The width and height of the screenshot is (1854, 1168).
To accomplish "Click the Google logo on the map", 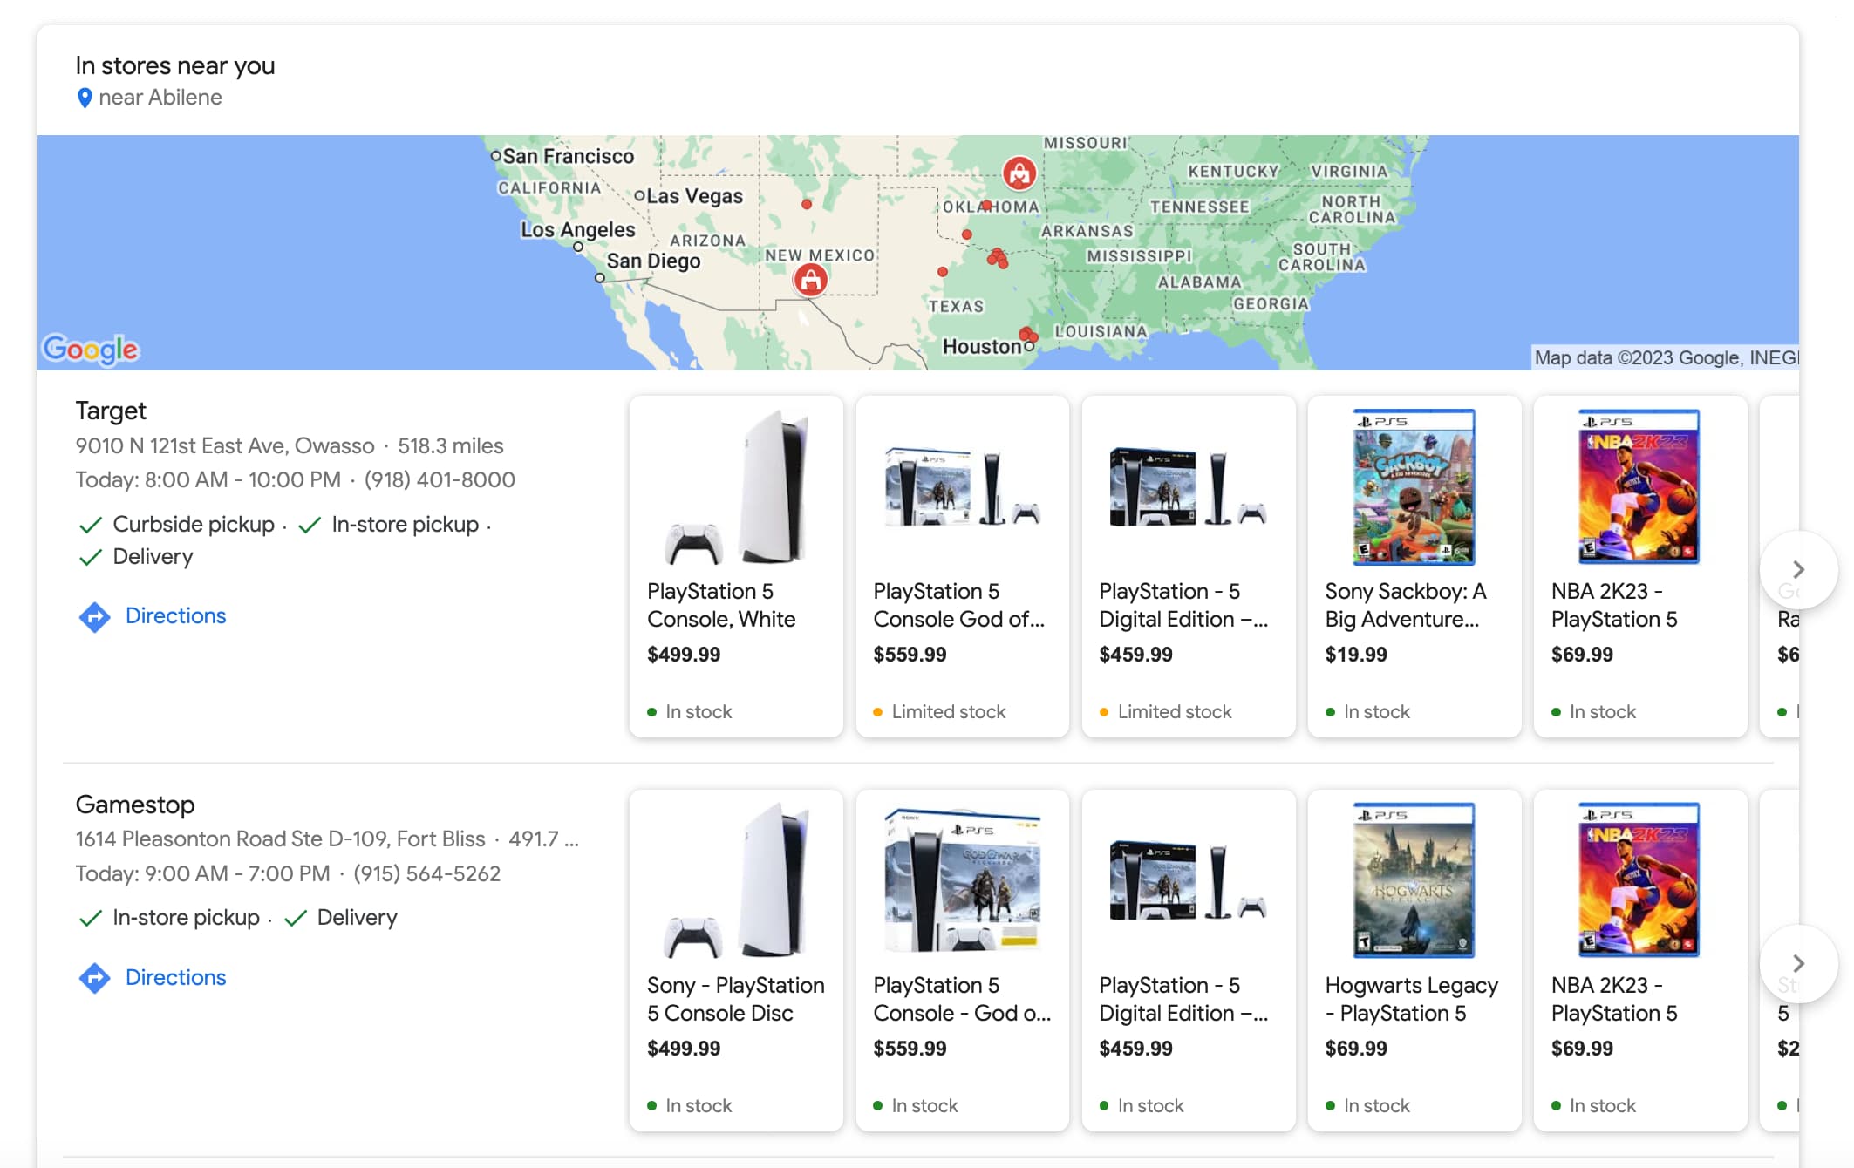I will pyautogui.click(x=91, y=350).
